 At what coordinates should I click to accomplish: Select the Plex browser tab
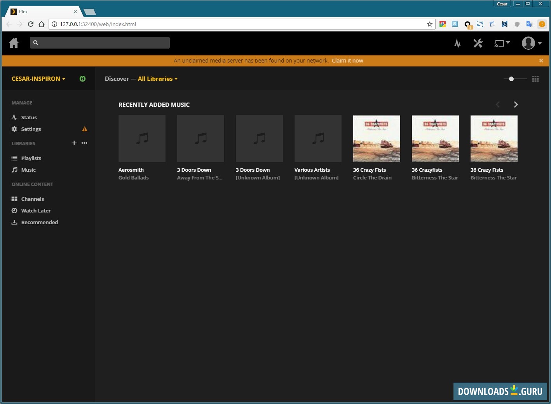click(43, 12)
